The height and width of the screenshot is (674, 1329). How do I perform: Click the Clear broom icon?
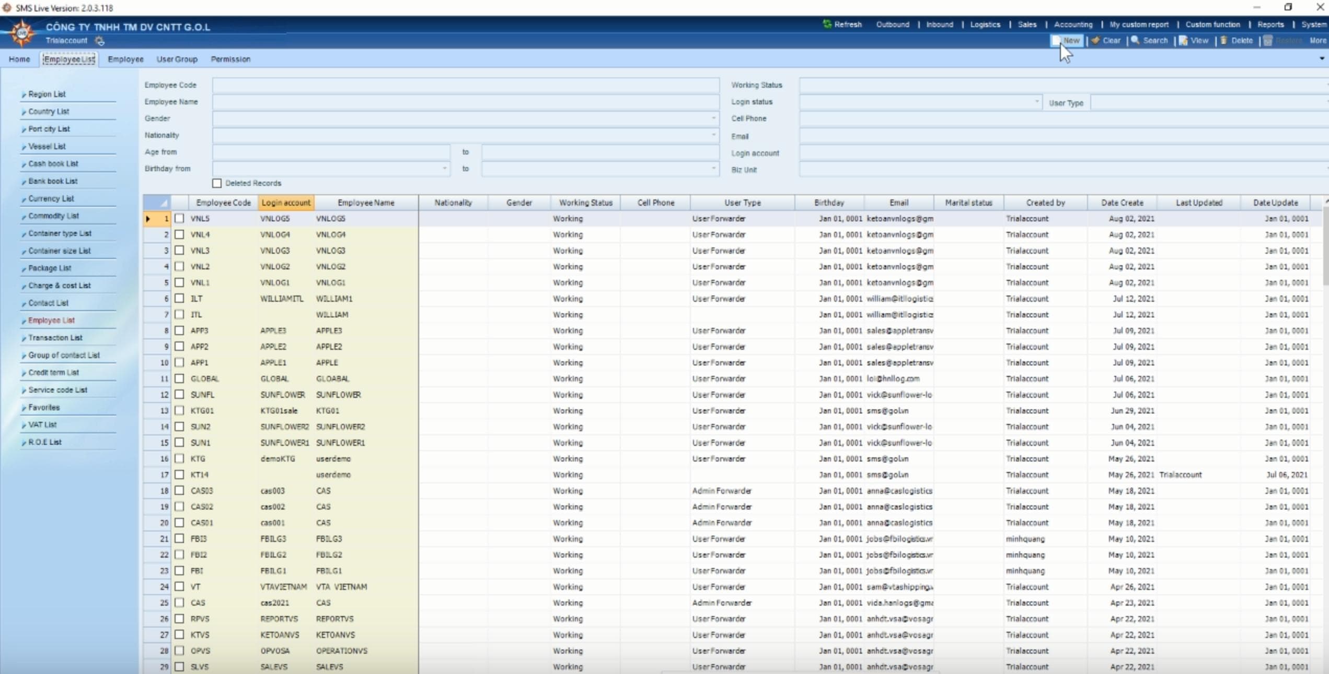pyautogui.click(x=1095, y=41)
